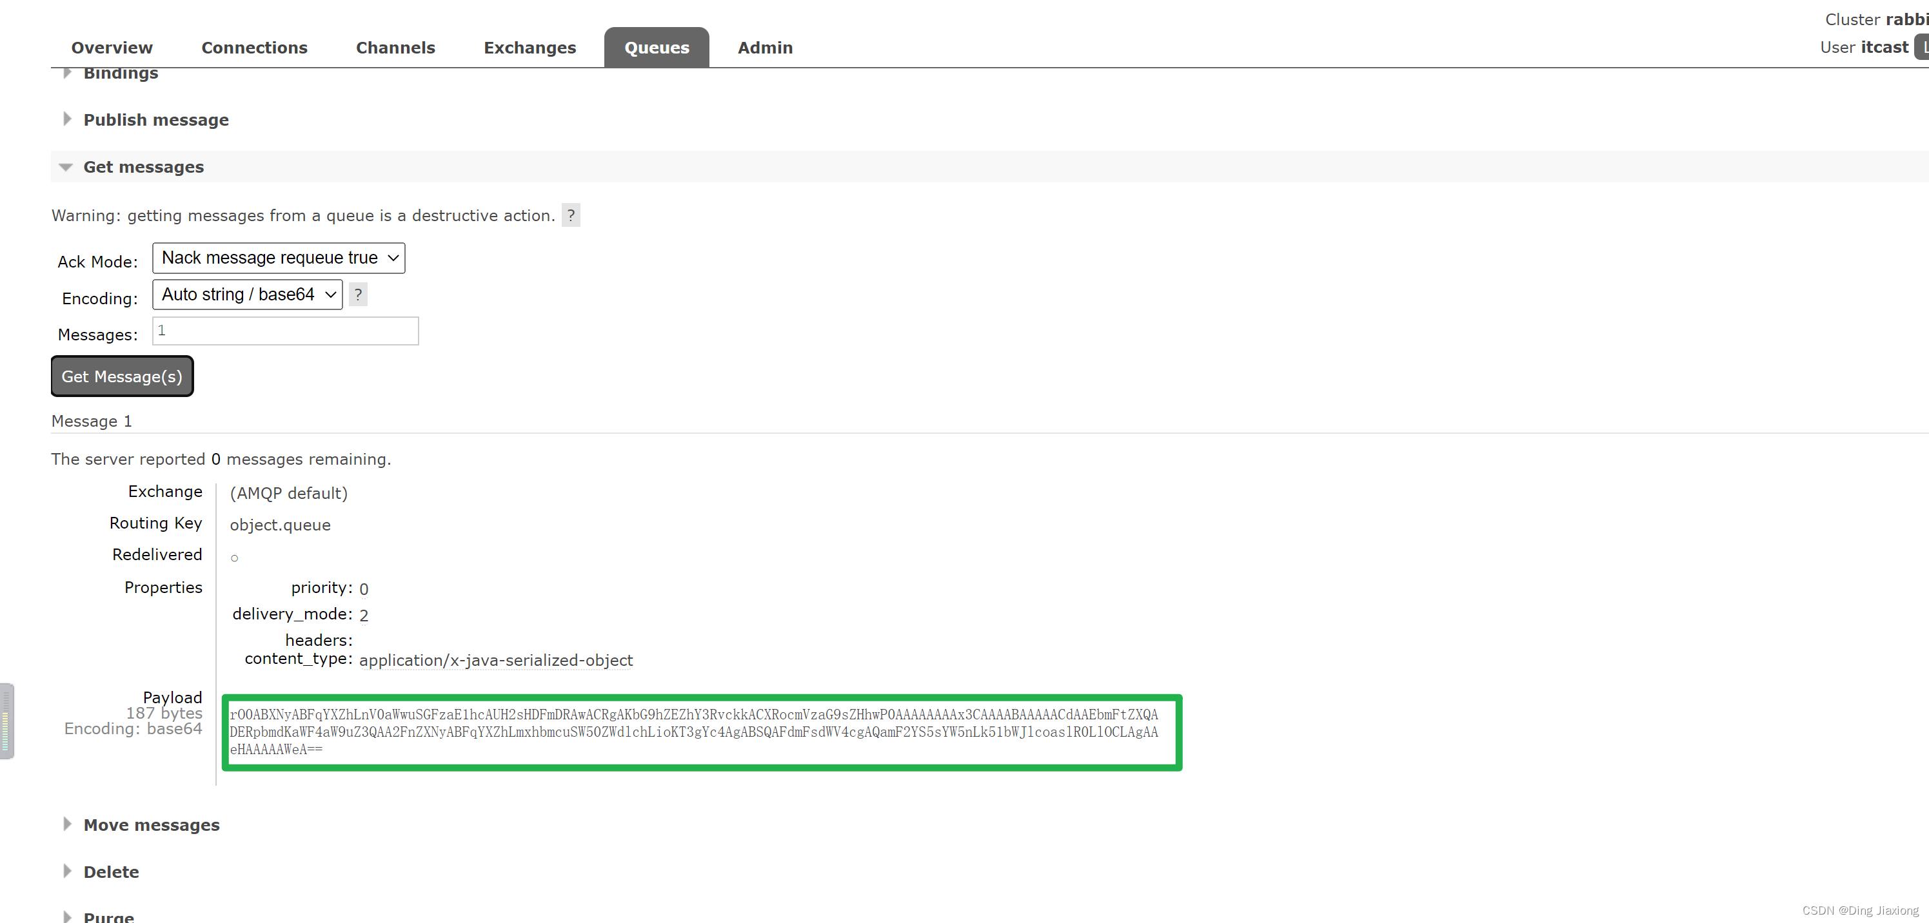The image size is (1929, 923).
Task: Open the Overview tab
Action: point(112,48)
